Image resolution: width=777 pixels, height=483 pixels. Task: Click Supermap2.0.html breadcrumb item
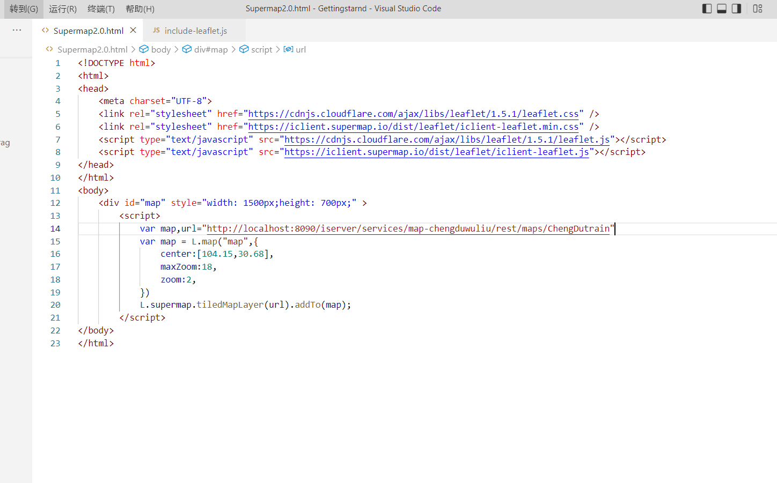[92, 49]
